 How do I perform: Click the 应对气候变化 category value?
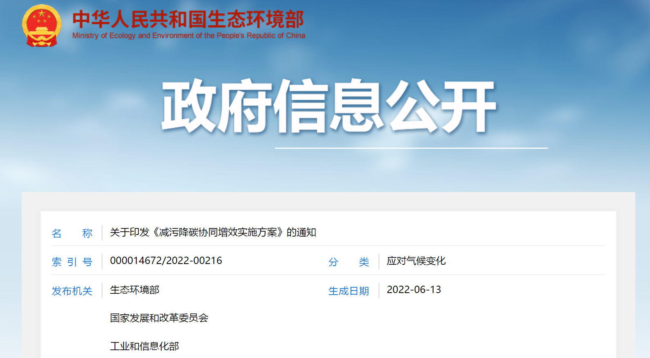tap(416, 261)
